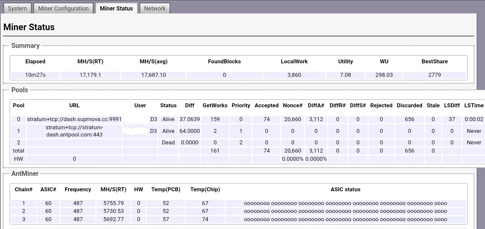Click the GetWorks value 159

coord(215,119)
